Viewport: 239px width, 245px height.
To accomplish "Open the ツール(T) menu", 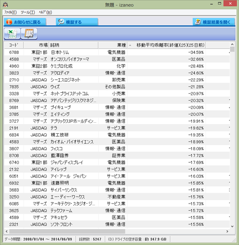I will pos(28,12).
